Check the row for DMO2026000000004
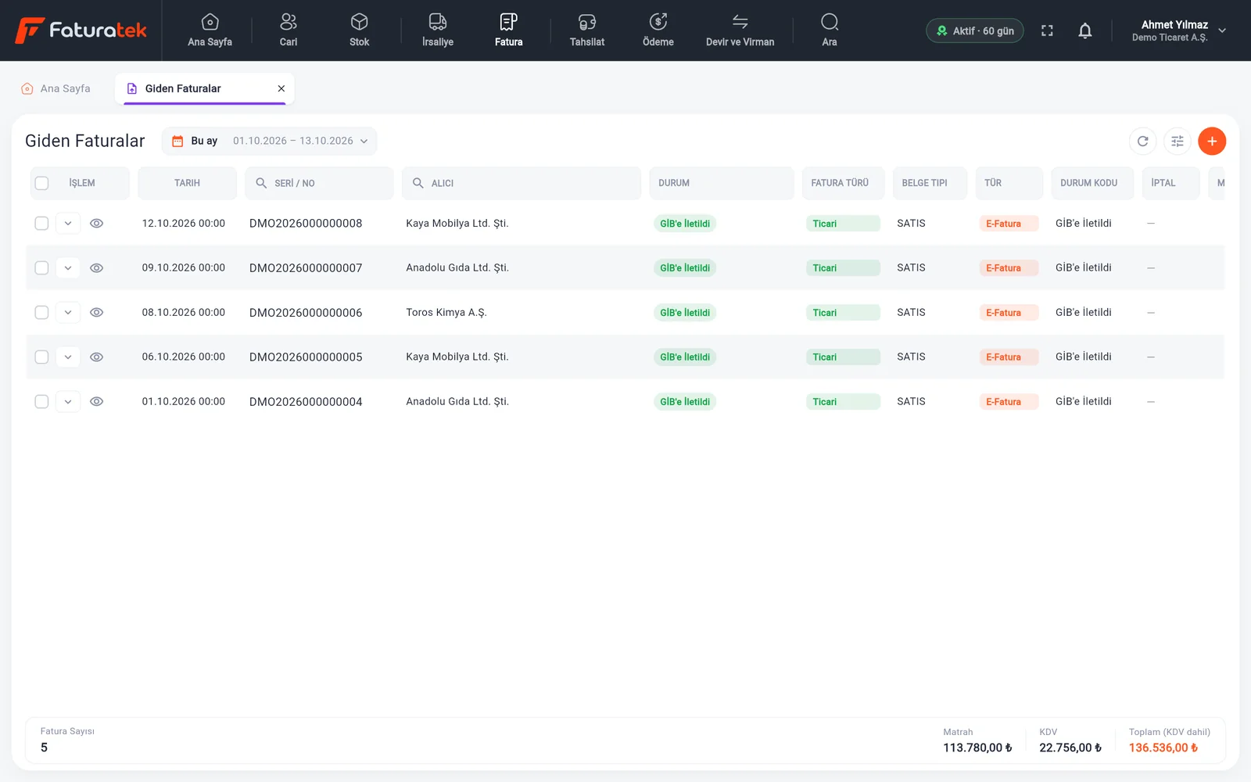 42,402
